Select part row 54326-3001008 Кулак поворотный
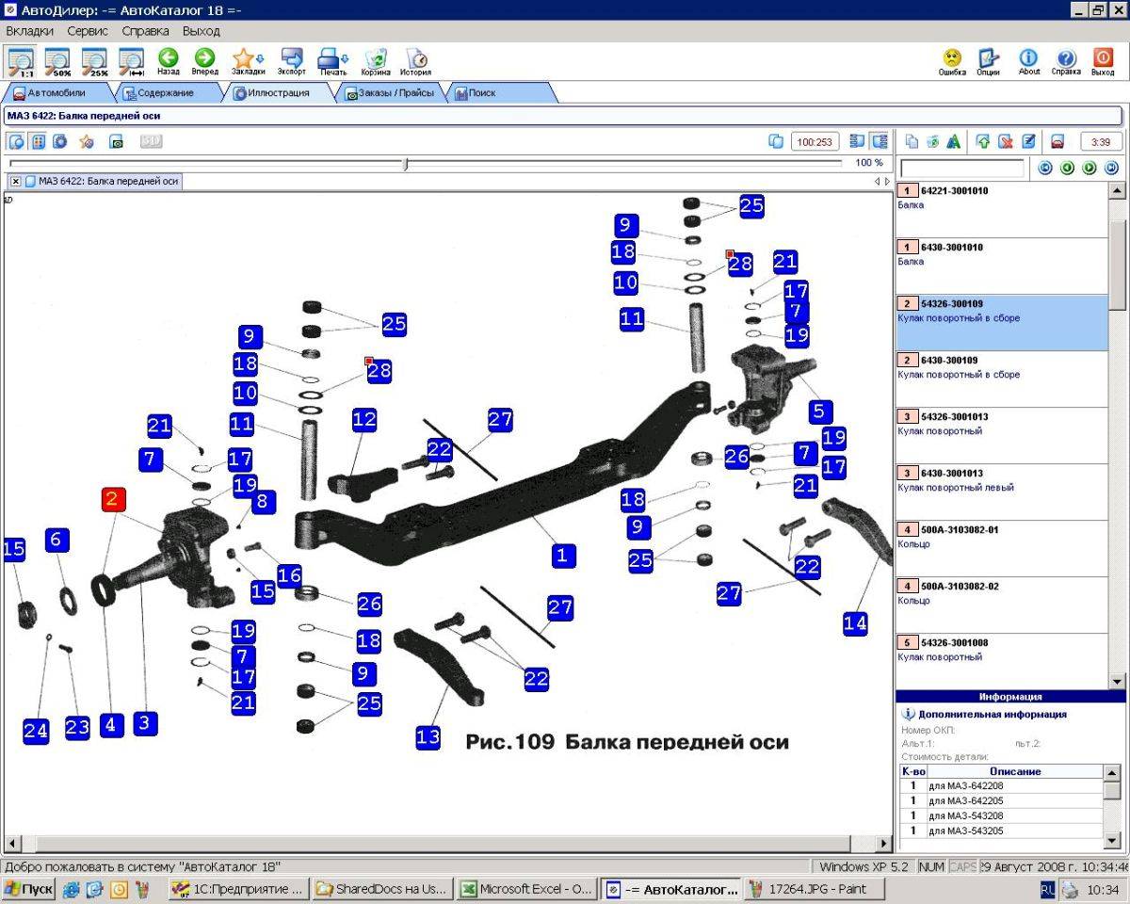This screenshot has width=1130, height=904. (x=1002, y=661)
